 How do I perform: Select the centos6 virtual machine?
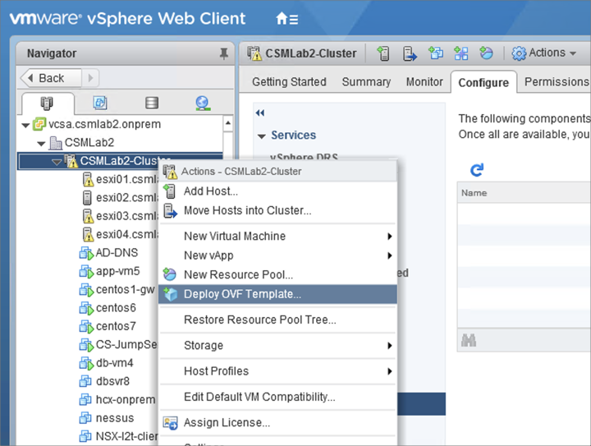108,308
